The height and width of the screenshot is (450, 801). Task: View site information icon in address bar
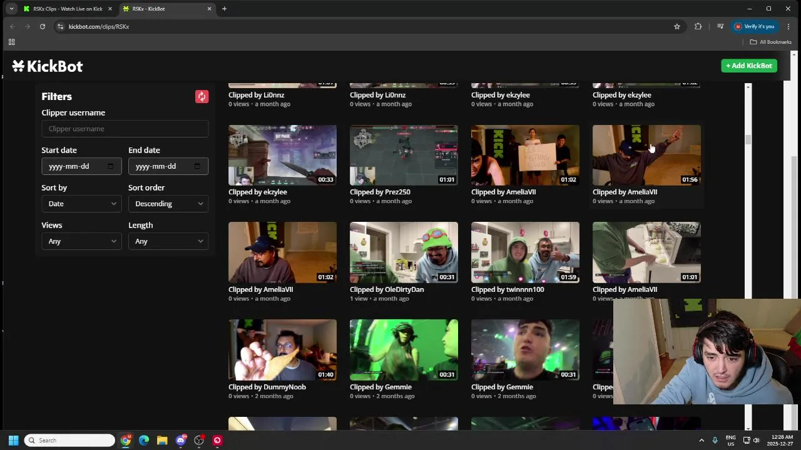pyautogui.click(x=60, y=26)
